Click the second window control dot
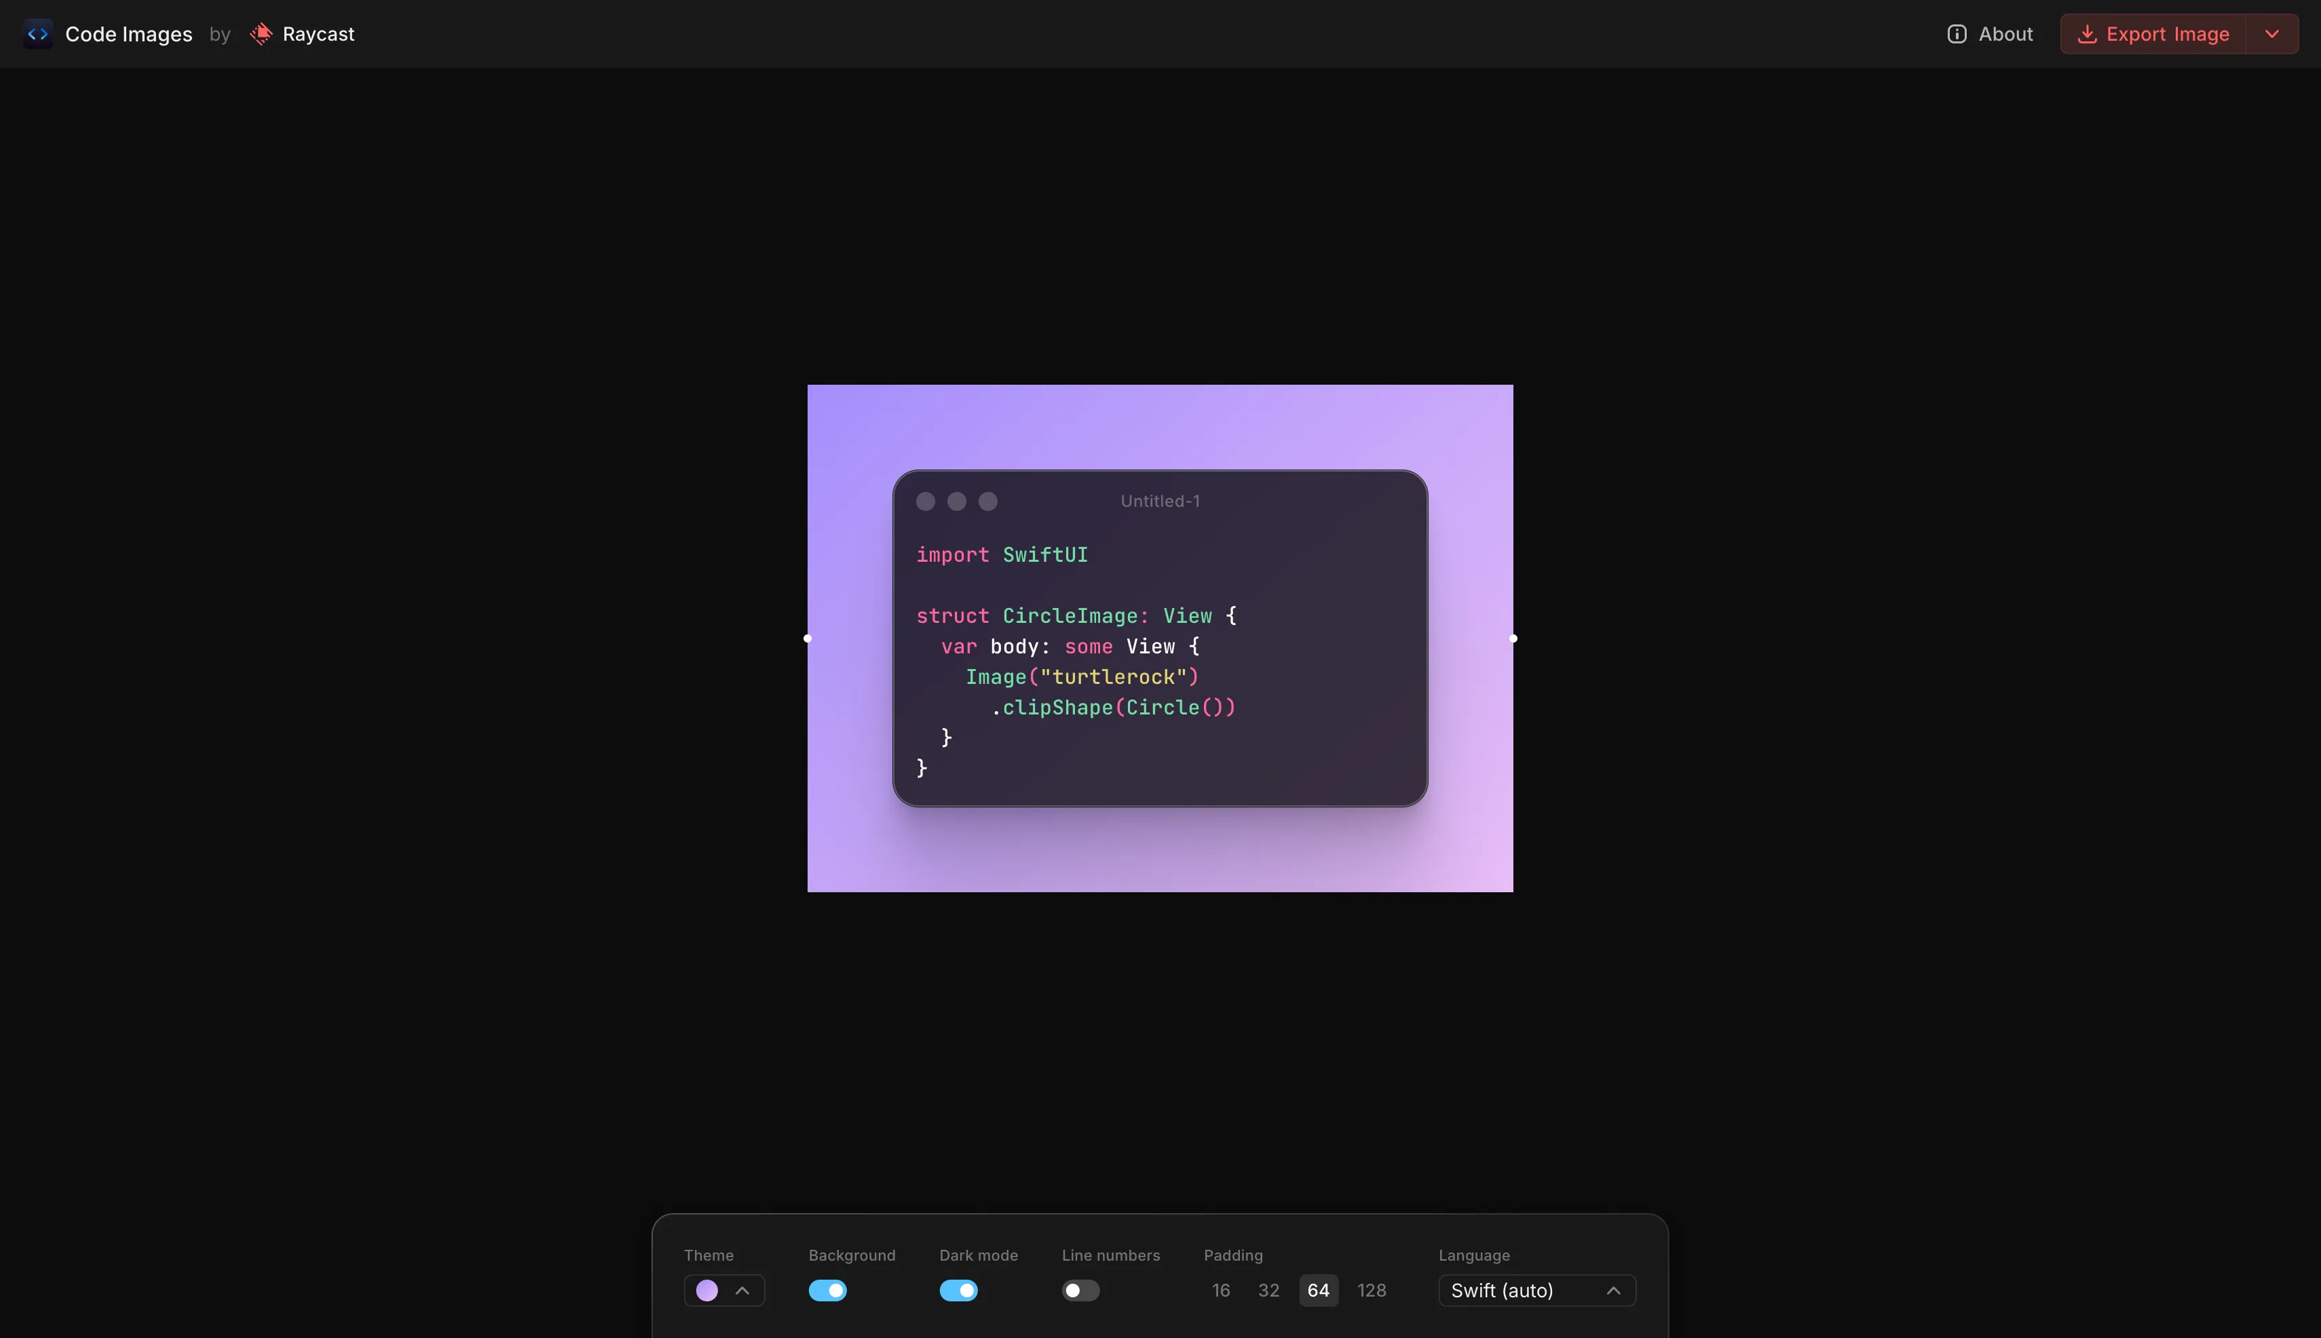Screen dimensions: 2321x1338 point(957,501)
